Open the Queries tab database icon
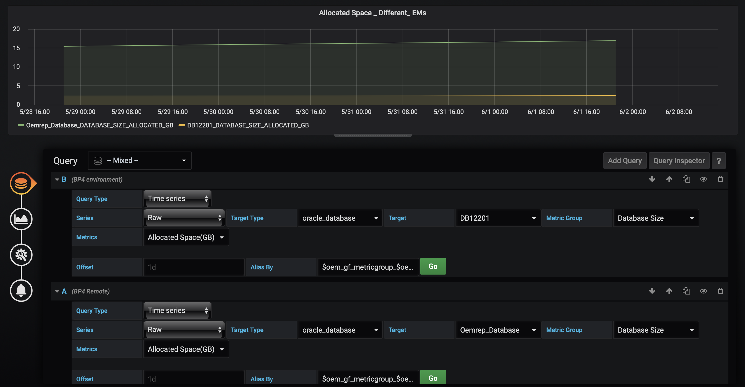This screenshot has height=387, width=745. coord(22,183)
